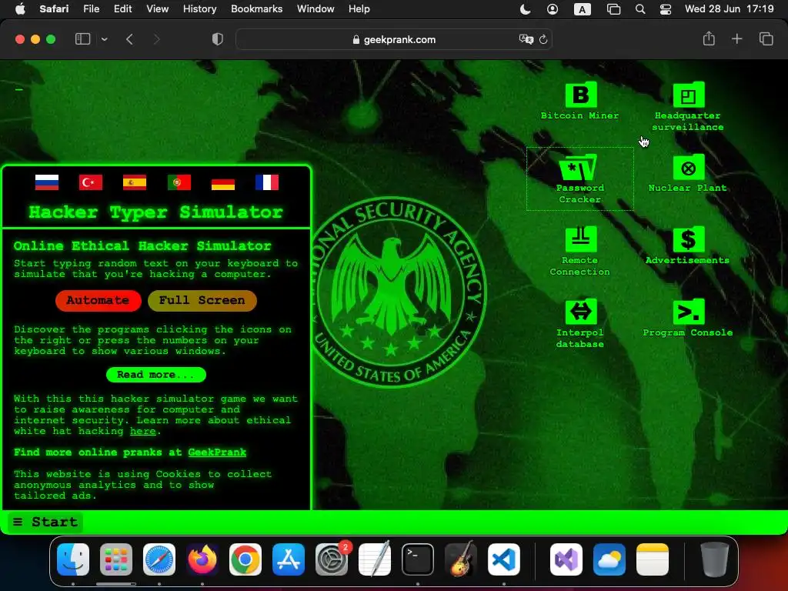This screenshot has width=788, height=591.
Task: Click the Safari Share icon
Action: pos(709,38)
